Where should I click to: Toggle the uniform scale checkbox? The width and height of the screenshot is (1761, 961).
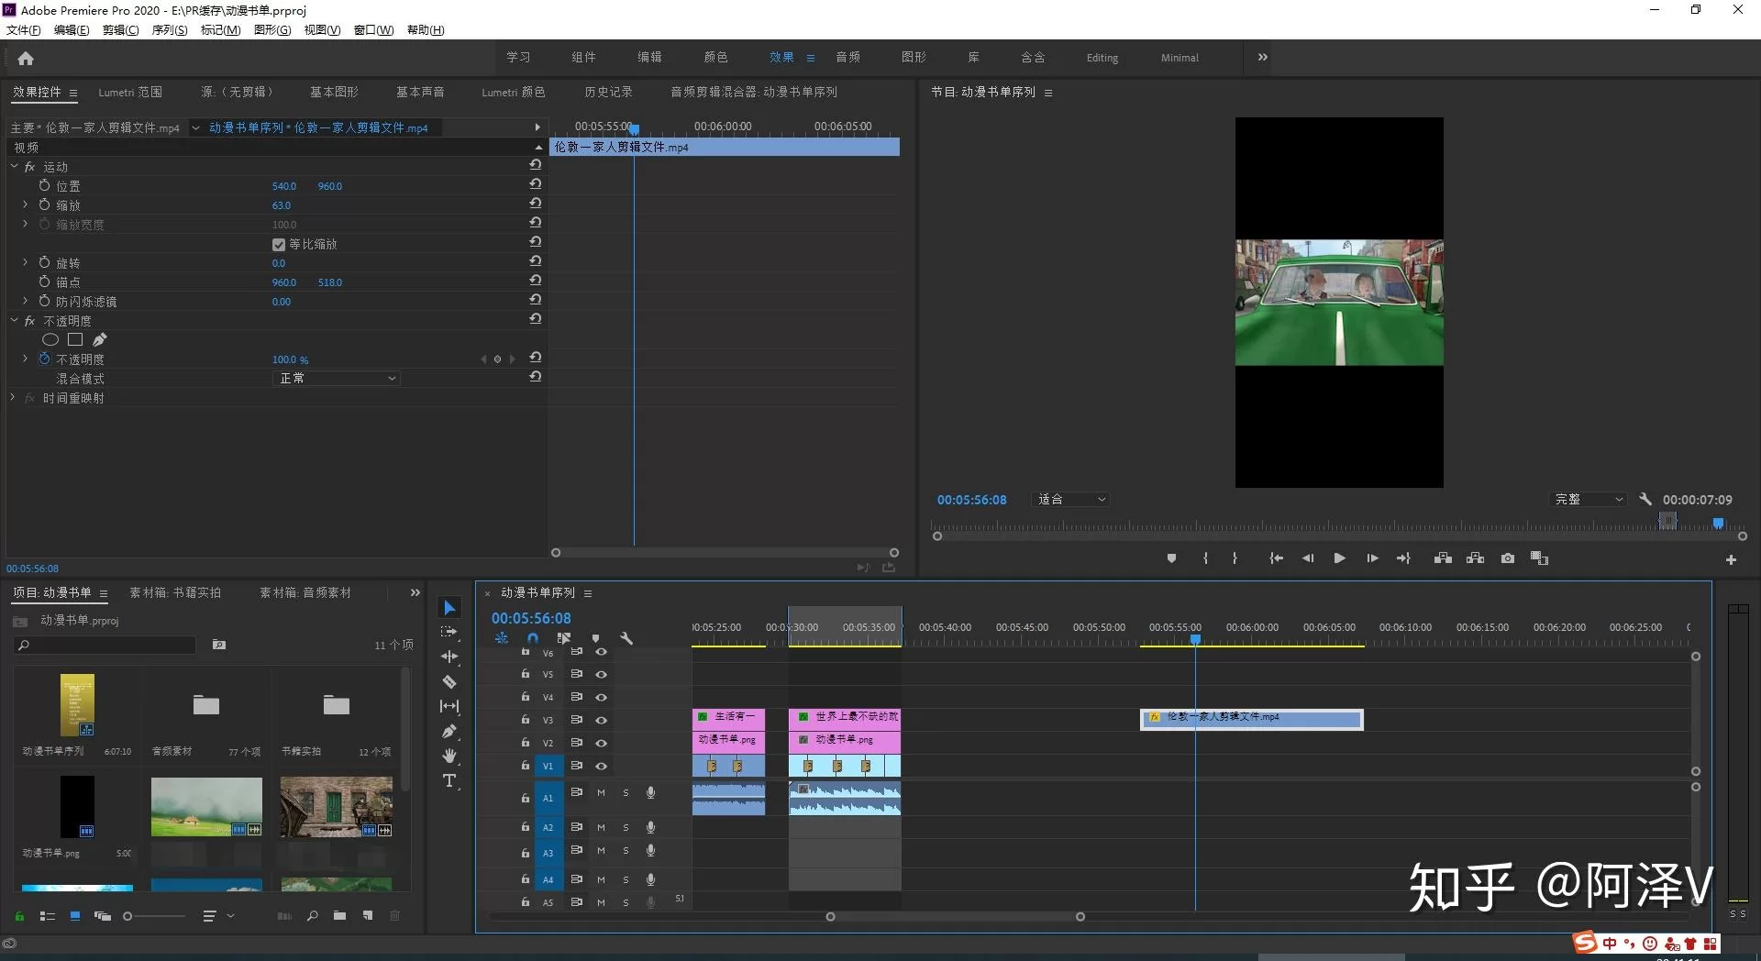(279, 245)
